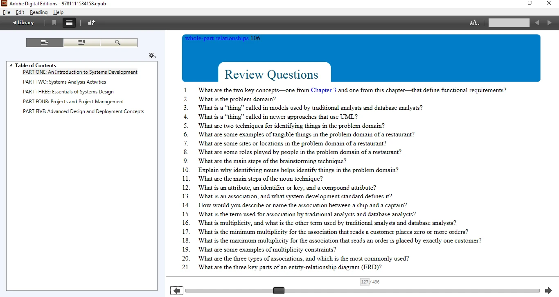Click question about brainstorming technique steps
This screenshot has height=297, width=559.
273,161
